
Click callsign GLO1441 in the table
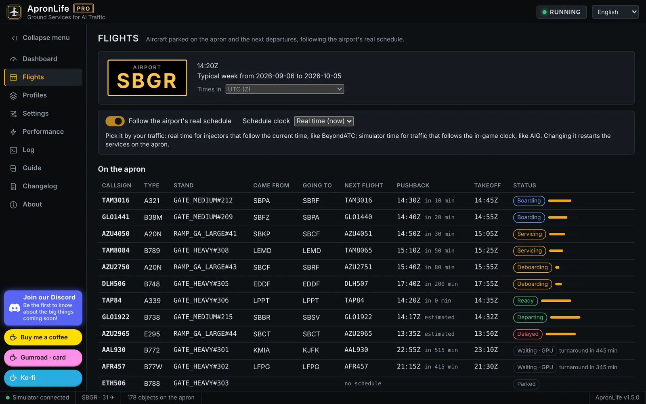tap(116, 217)
